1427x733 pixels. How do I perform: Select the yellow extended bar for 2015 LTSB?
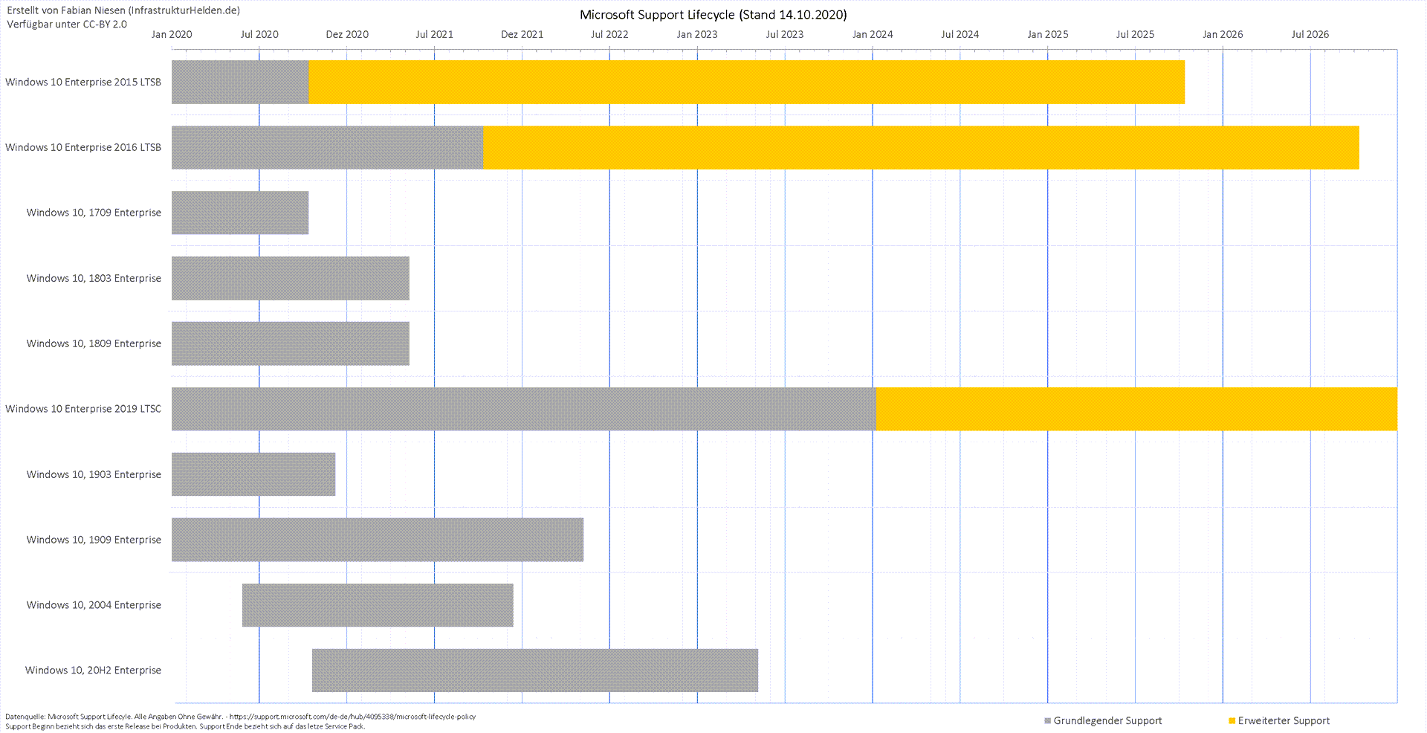click(746, 82)
